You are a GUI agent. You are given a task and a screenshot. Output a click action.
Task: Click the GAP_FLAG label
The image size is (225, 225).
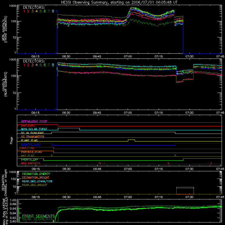(x=28, y=125)
